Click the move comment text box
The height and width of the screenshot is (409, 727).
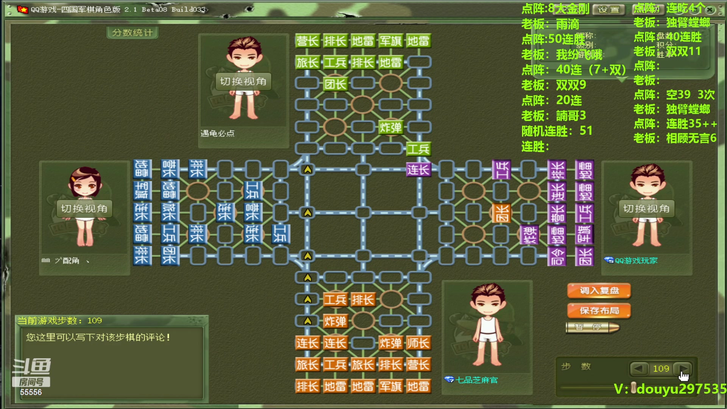(x=111, y=364)
